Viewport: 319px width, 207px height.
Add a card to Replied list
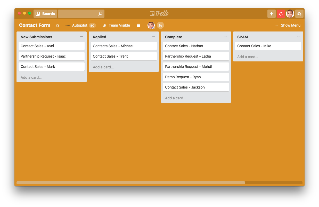coord(103,67)
